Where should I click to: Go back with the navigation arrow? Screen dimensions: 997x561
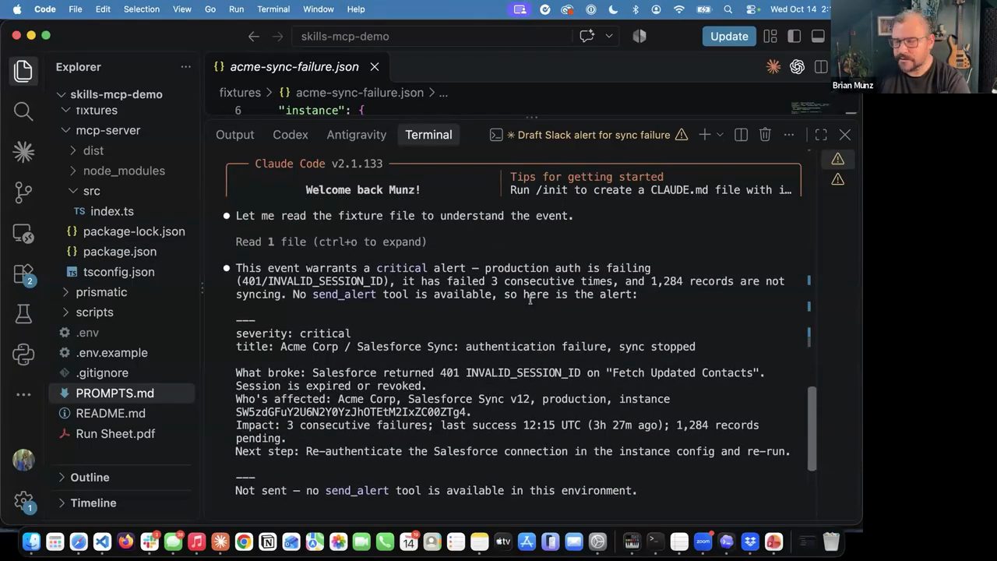pyautogui.click(x=253, y=36)
